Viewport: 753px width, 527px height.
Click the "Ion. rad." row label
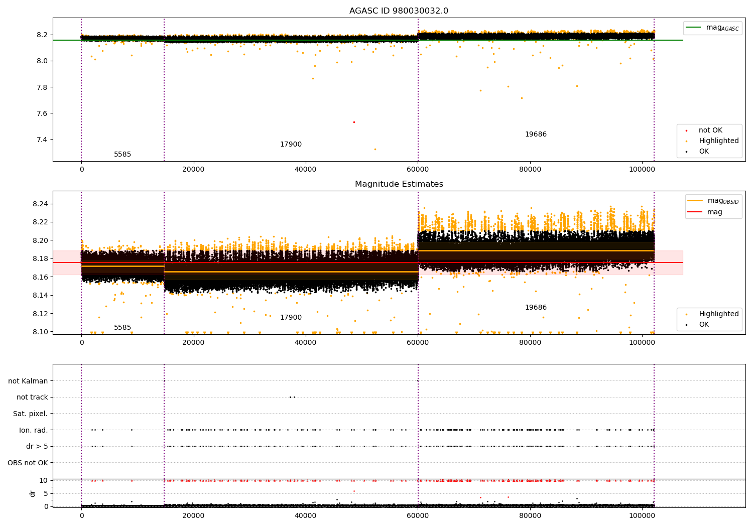click(x=34, y=430)
